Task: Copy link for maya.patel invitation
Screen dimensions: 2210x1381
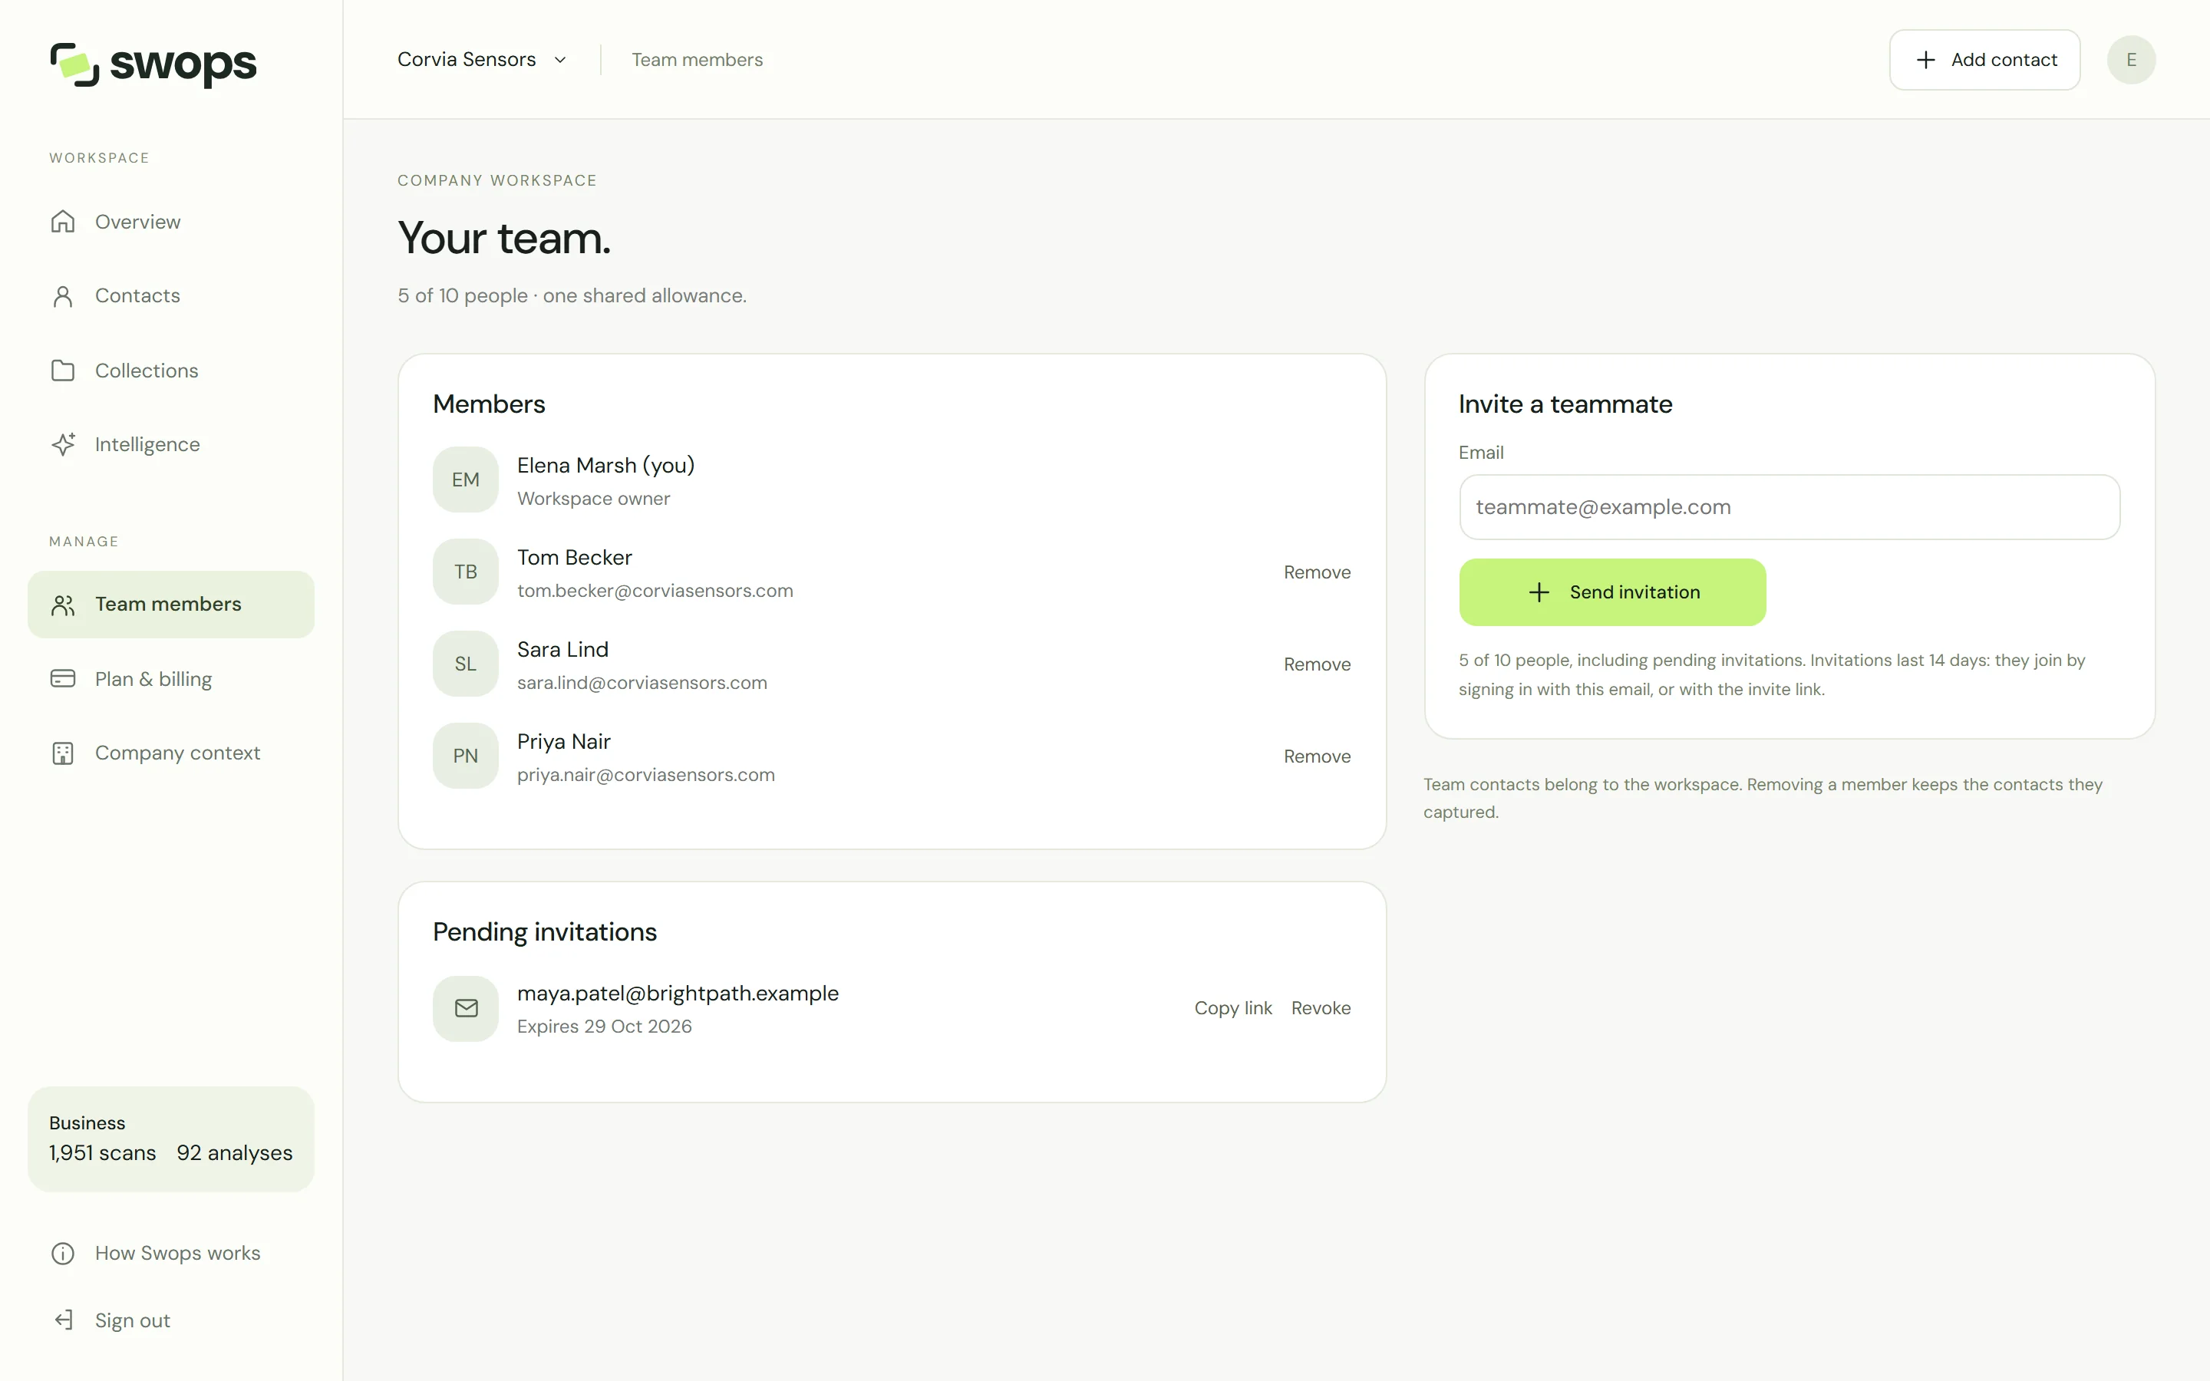Action: 1233,1008
